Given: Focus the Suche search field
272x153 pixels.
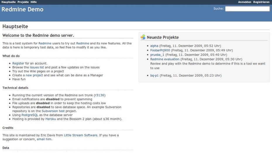Looking at the screenshot, I should click(x=247, y=9).
